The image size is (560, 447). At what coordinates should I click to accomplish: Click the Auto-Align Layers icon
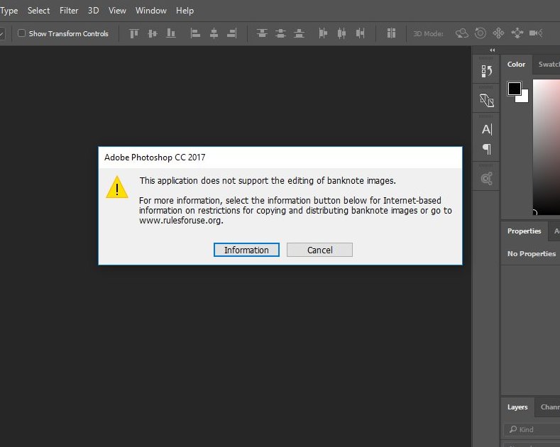[391, 33]
